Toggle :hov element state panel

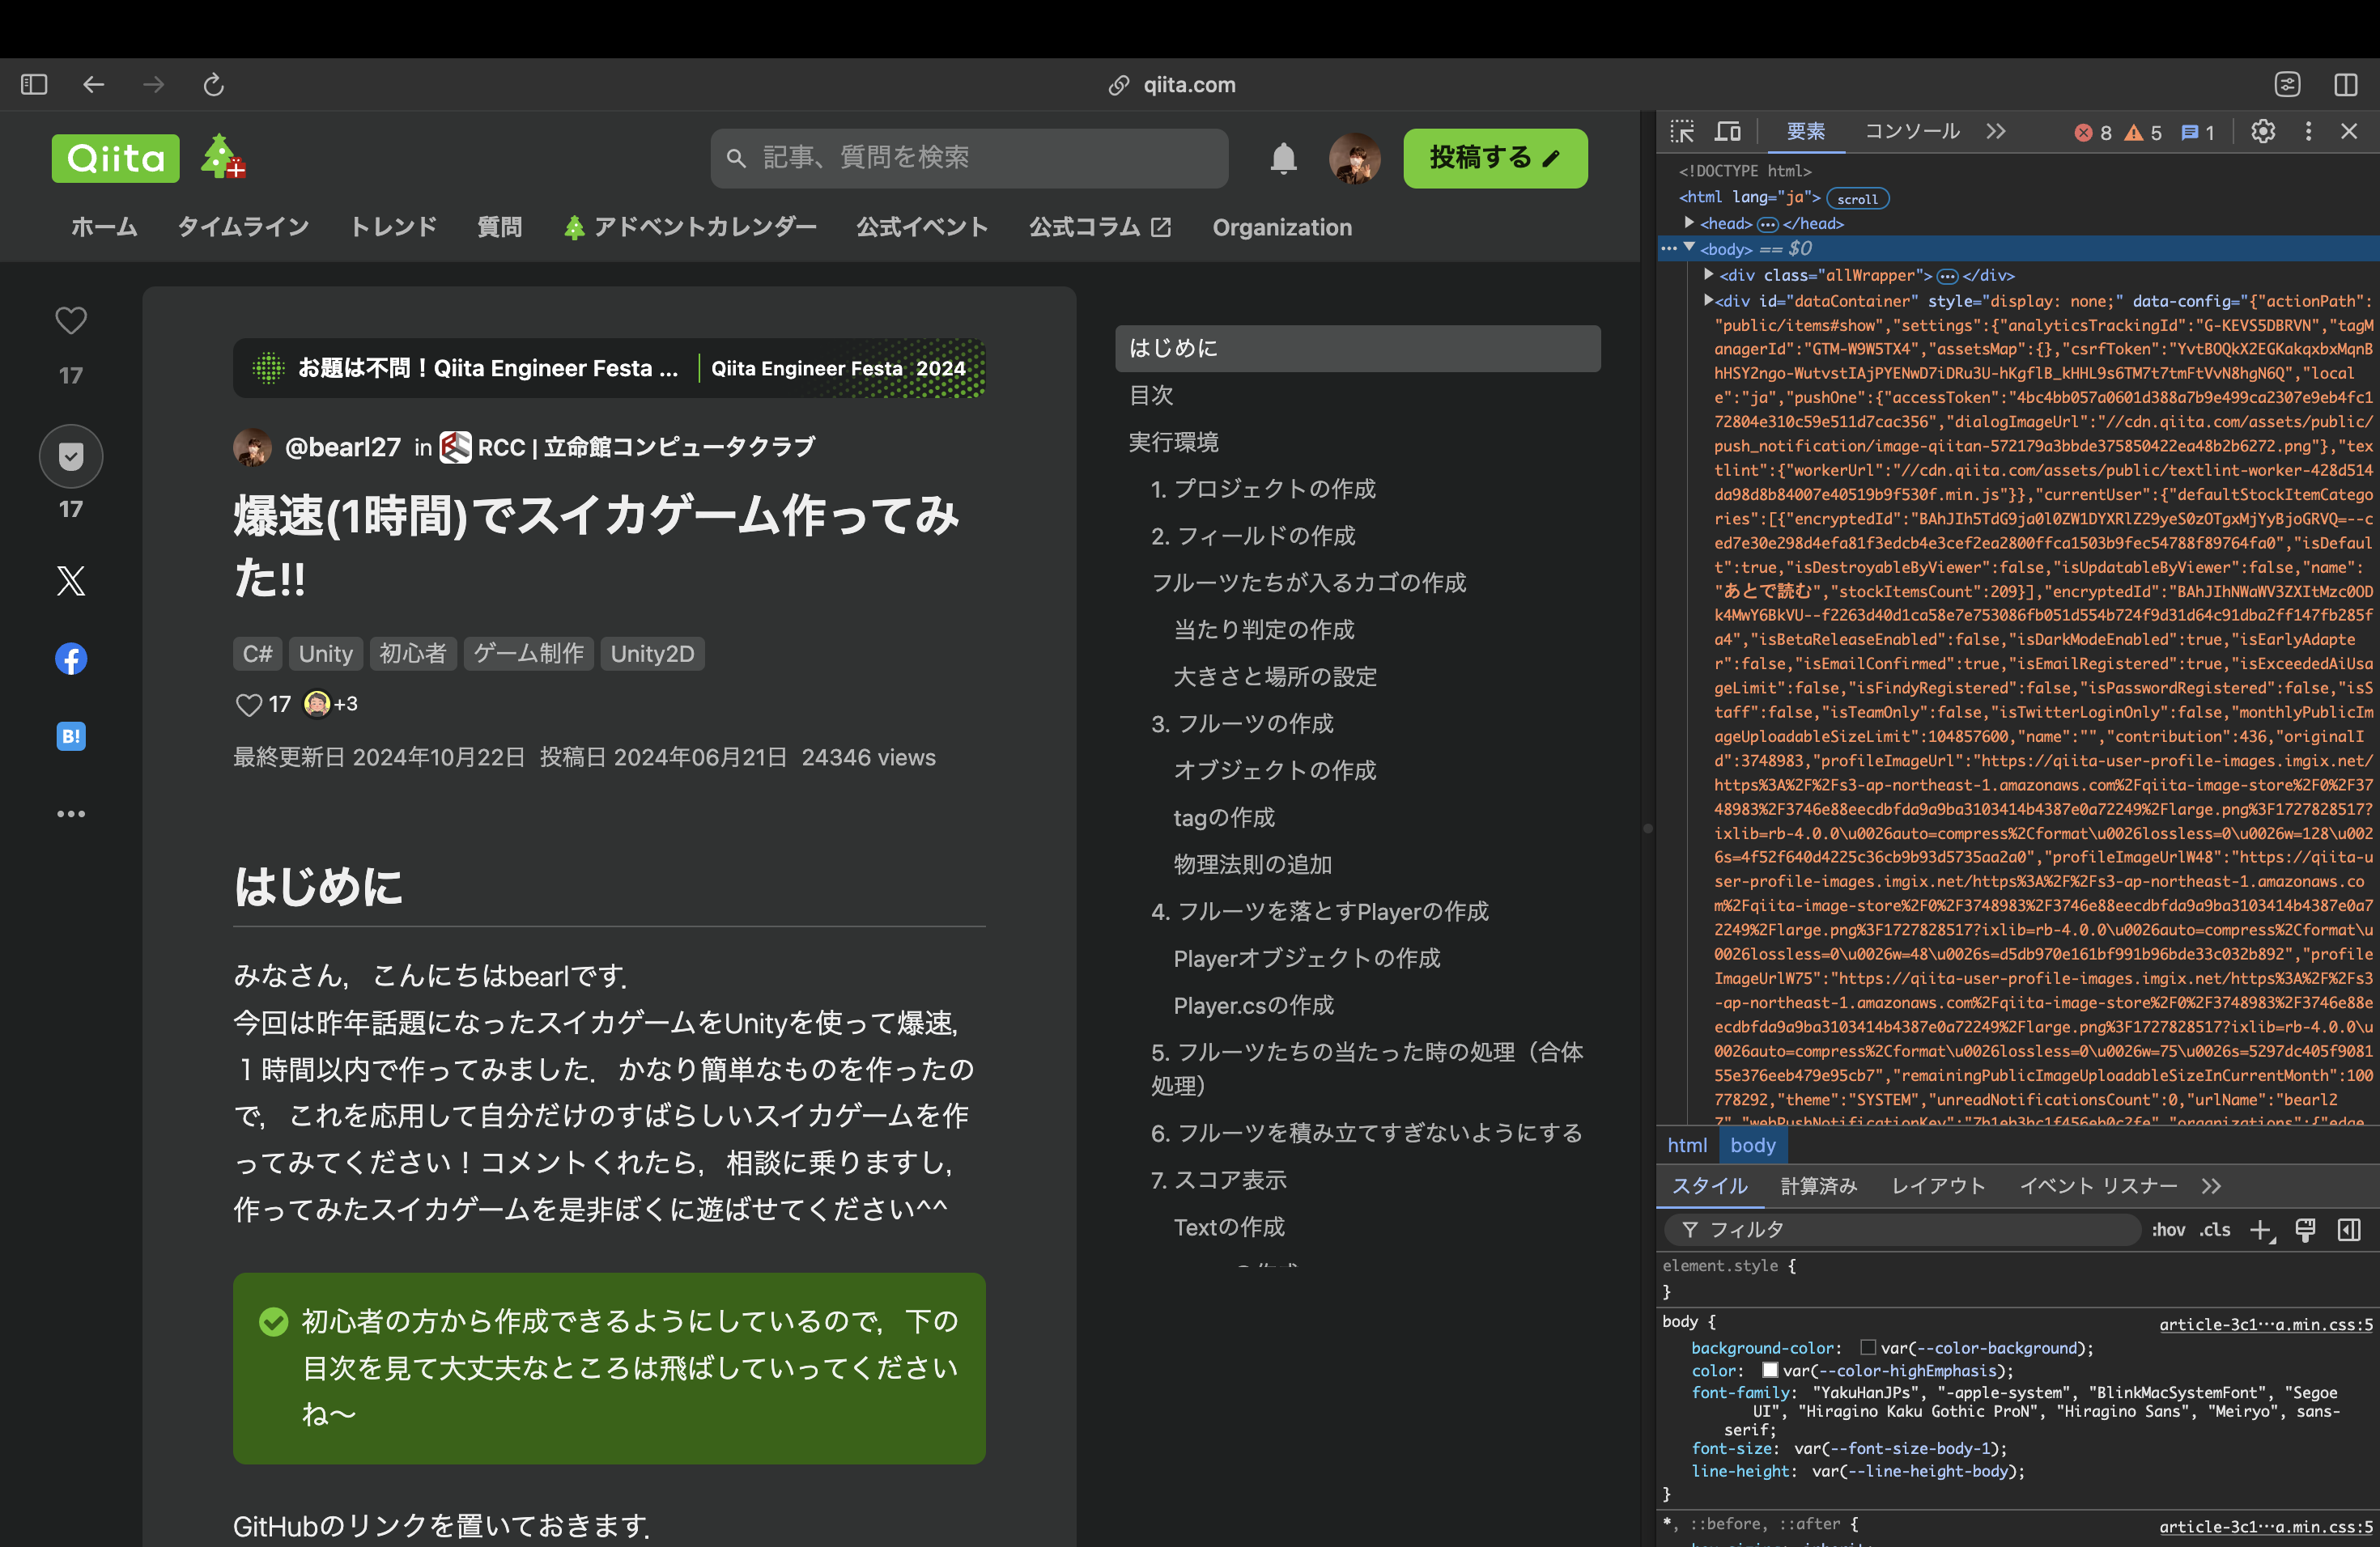pos(2168,1230)
